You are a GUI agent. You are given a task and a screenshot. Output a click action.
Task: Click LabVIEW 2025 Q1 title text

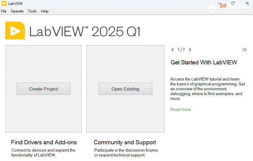pos(85,31)
